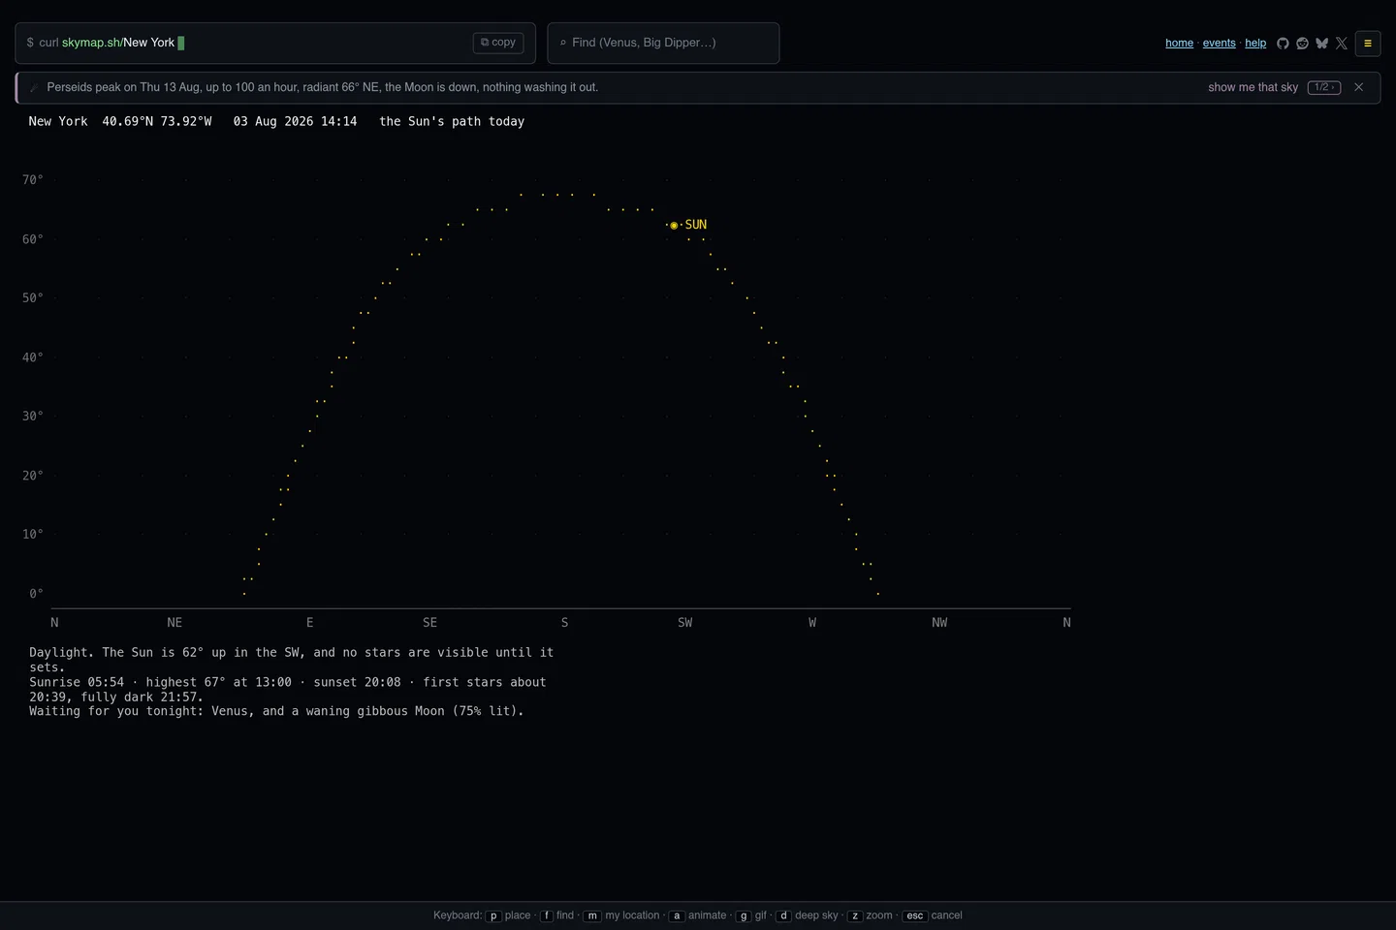Open the Reddit icon link
Viewport: 1396px width, 930px height.
coord(1302,44)
